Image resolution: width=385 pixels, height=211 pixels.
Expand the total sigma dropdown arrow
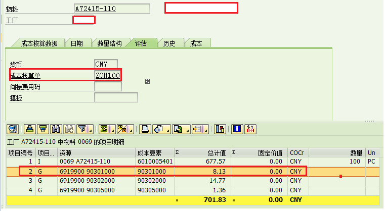[113, 131]
